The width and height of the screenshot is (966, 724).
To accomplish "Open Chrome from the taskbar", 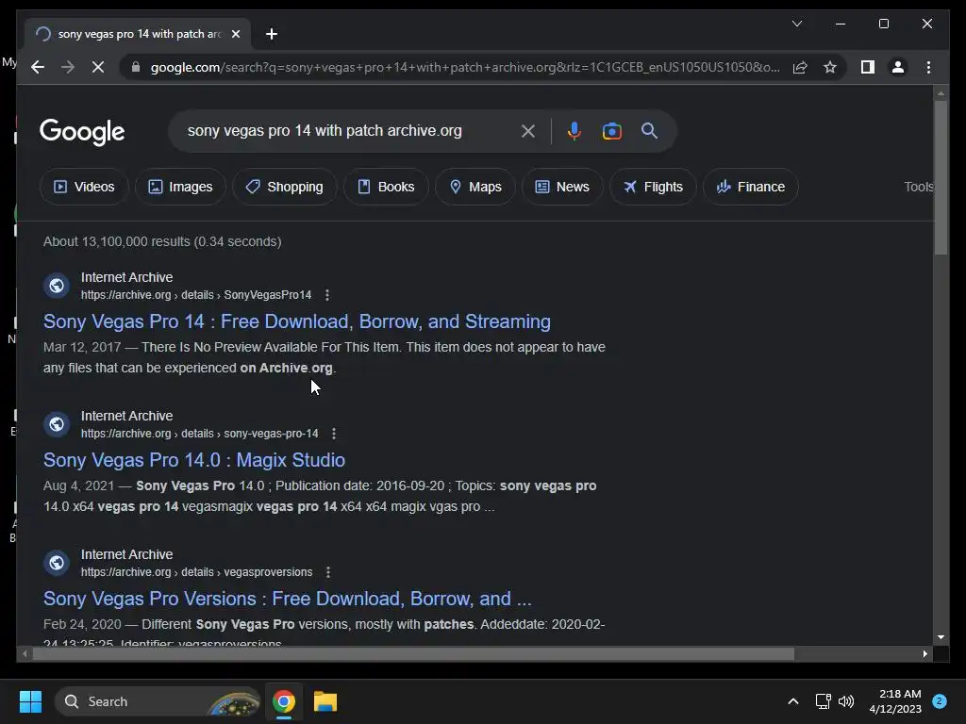I will (x=284, y=701).
